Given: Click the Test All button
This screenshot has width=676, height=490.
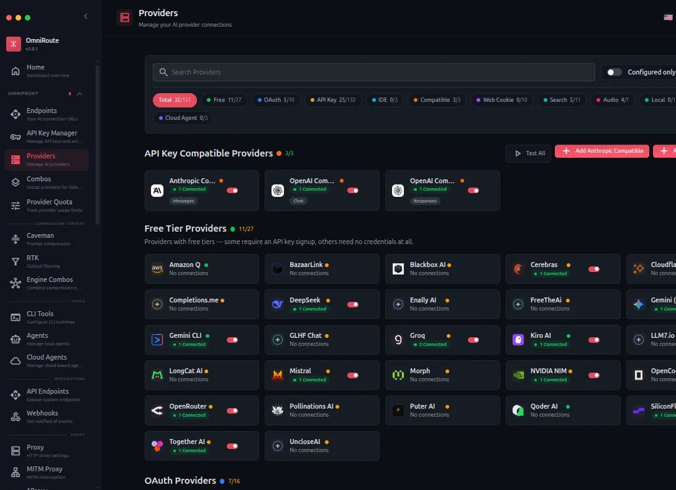Looking at the screenshot, I should (529, 153).
